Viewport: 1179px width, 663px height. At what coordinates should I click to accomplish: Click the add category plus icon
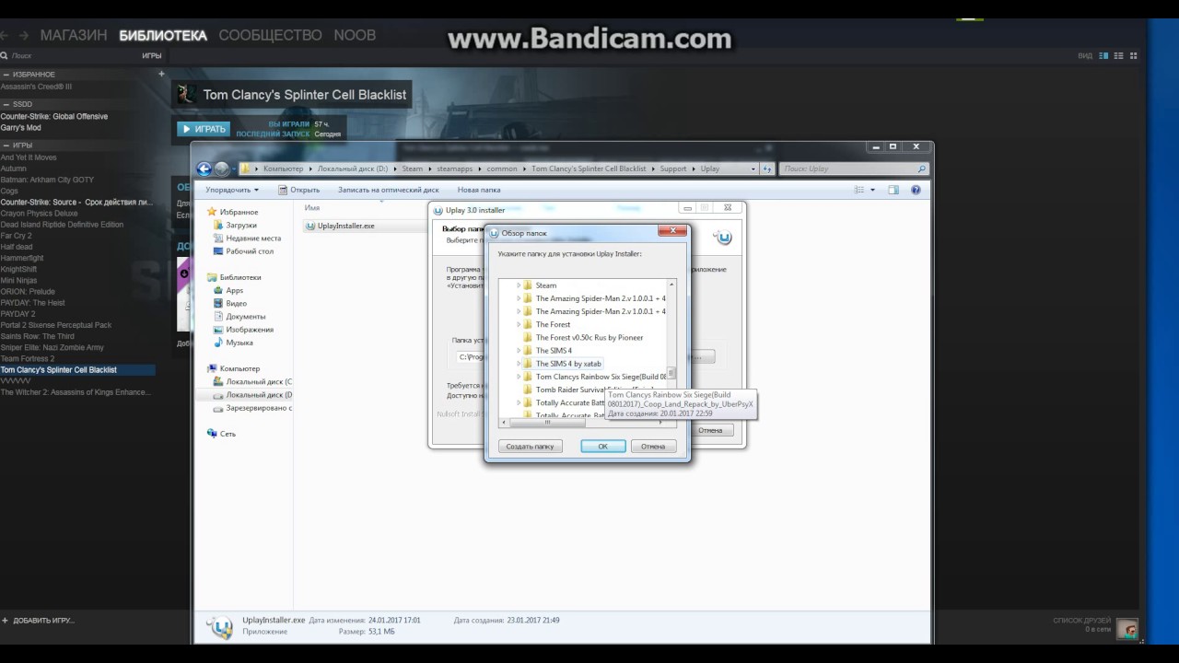pyautogui.click(x=161, y=74)
